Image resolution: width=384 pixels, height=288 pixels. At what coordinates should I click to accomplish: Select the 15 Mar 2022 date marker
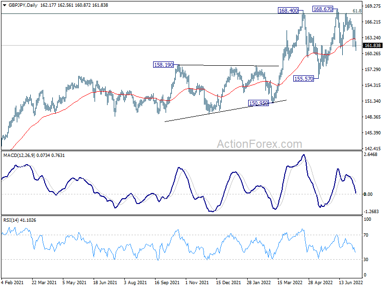pos(290,282)
